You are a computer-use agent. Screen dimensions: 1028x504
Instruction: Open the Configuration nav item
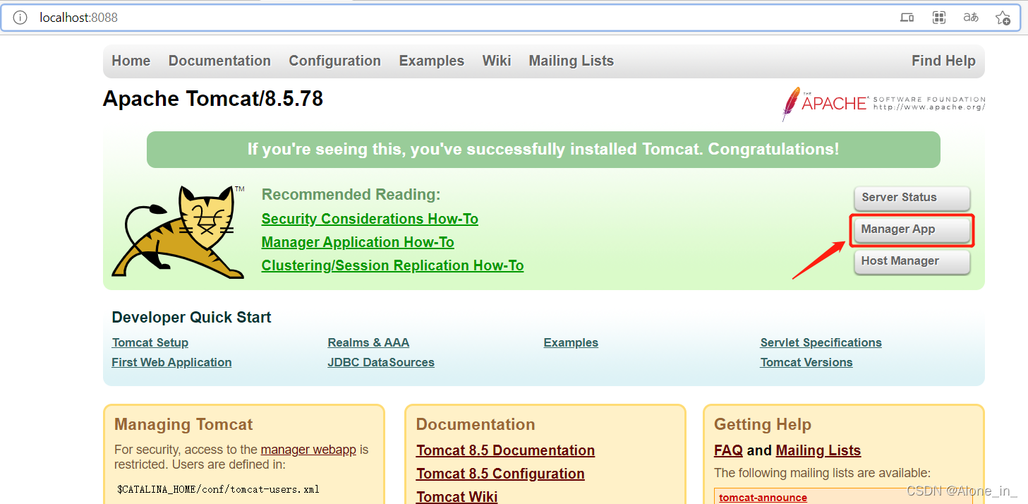click(334, 61)
